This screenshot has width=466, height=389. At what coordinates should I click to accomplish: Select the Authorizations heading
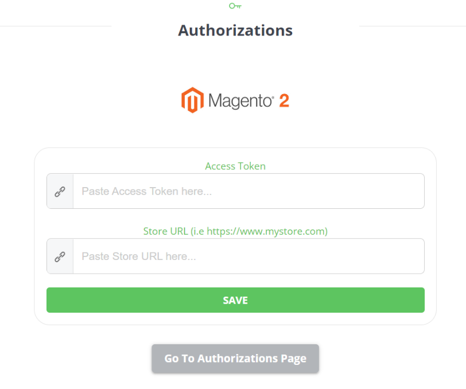235,30
